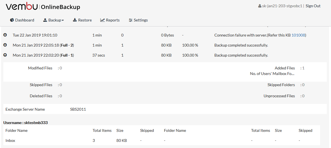Click the Backup upload icon
The width and height of the screenshot is (331, 148).
[x=45, y=20]
